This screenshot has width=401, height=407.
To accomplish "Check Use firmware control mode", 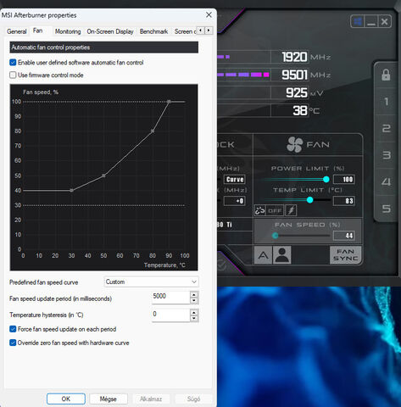I will coord(13,75).
